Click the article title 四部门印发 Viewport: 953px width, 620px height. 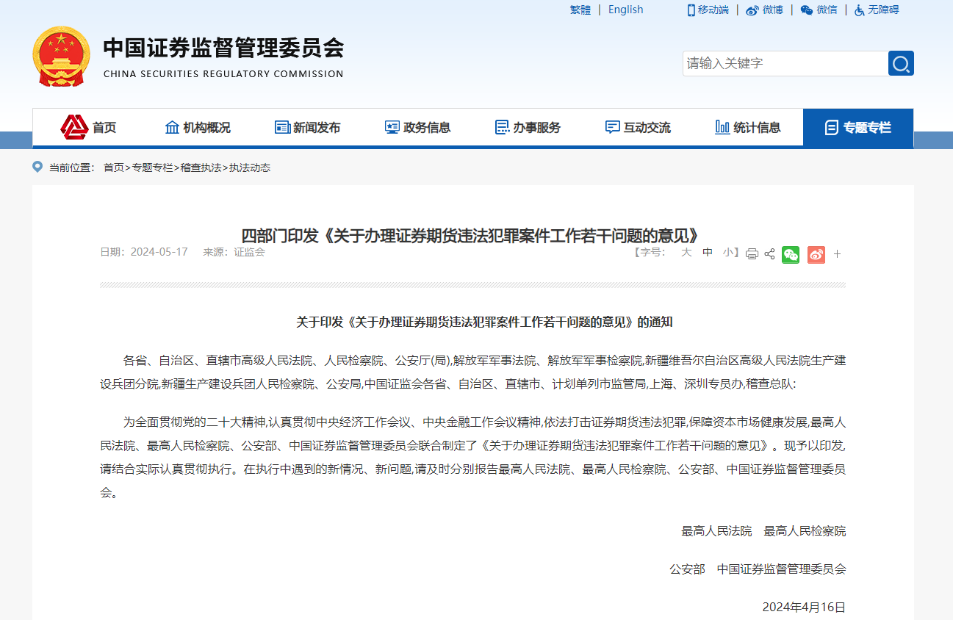coord(469,236)
